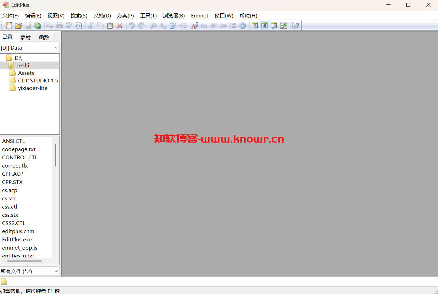The height and width of the screenshot is (294, 438).
Task: Open the 视图(V) menu
Action: (56, 16)
